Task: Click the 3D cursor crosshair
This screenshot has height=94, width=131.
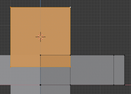Action: coord(40,37)
